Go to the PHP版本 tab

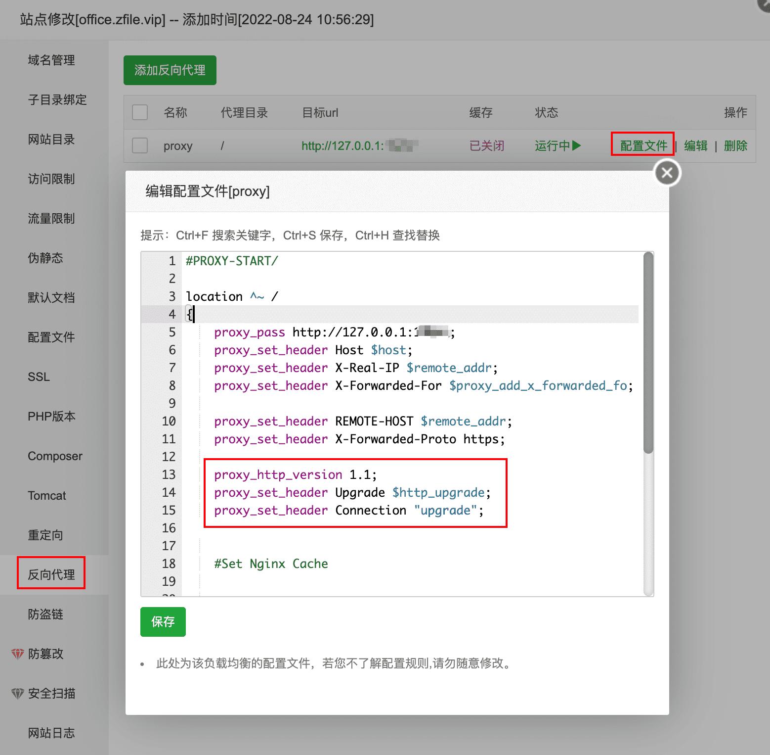click(x=51, y=417)
